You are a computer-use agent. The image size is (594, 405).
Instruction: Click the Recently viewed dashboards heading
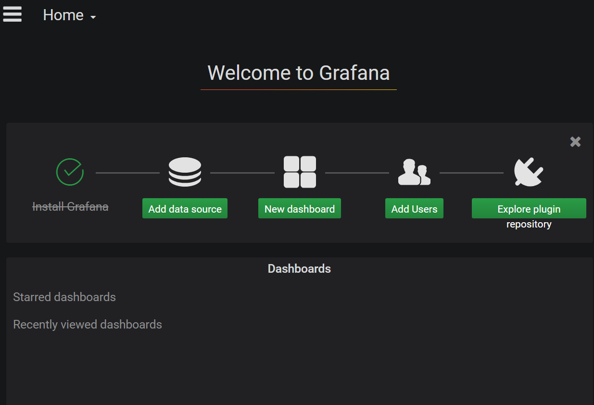(88, 324)
